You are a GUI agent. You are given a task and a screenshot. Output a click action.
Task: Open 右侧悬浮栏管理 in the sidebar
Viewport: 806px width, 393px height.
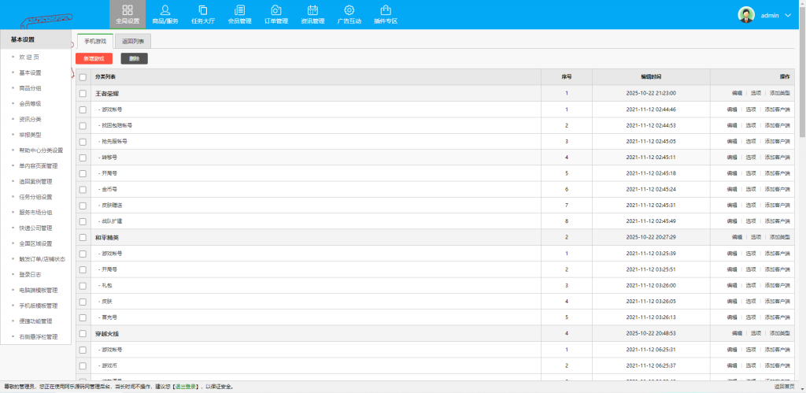[x=39, y=336]
